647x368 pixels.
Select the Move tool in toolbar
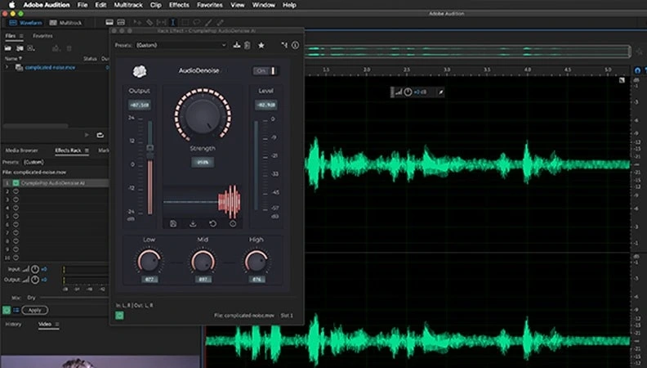(x=137, y=22)
